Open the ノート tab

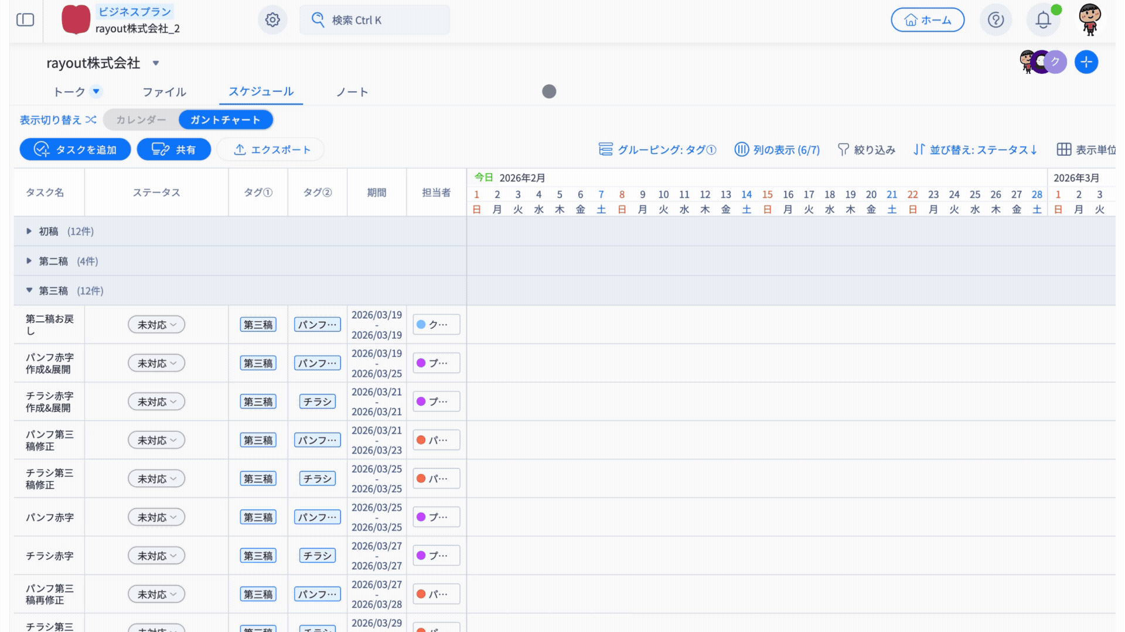click(352, 92)
